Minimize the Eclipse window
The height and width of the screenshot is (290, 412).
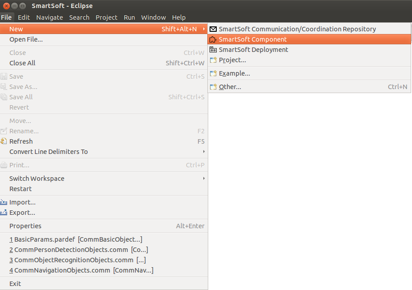pos(14,6)
